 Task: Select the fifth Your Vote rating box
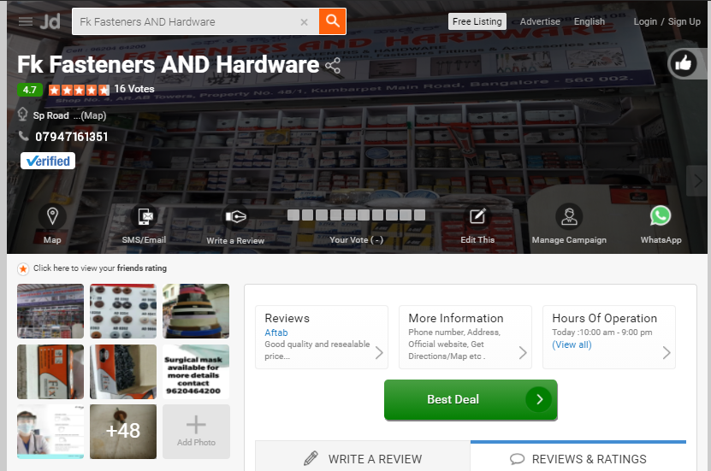(350, 215)
